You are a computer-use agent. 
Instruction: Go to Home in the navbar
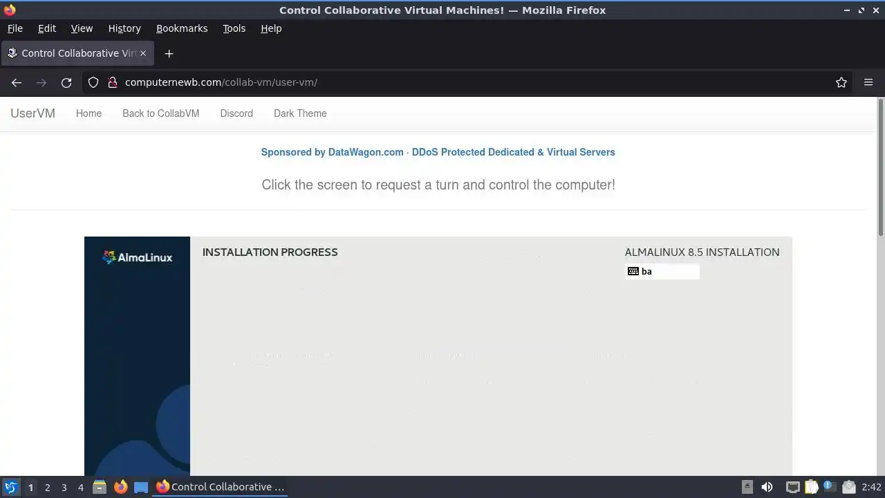[x=88, y=113]
